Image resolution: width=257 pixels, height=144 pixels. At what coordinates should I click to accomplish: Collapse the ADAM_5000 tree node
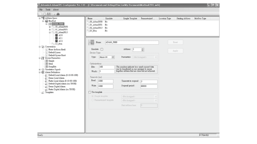46,24
